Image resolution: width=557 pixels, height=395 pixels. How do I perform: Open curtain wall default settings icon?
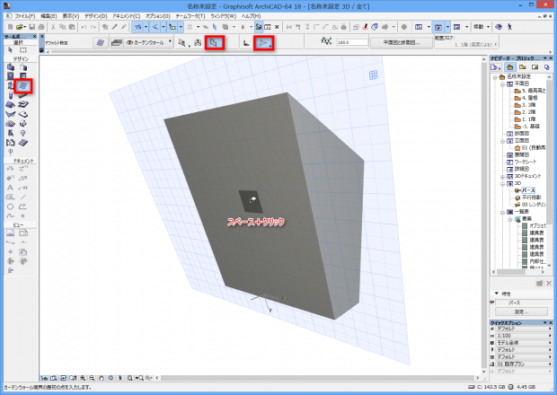click(x=101, y=42)
